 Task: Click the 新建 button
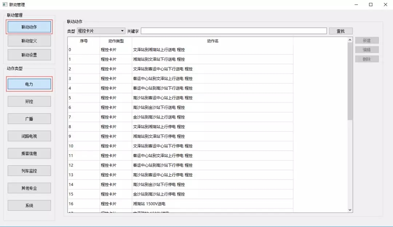pyautogui.click(x=367, y=41)
